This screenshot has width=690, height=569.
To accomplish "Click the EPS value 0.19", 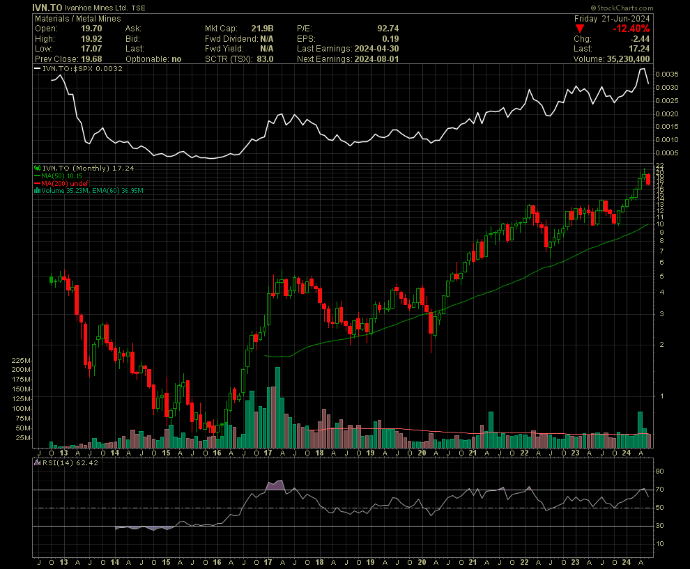I will 391,39.
